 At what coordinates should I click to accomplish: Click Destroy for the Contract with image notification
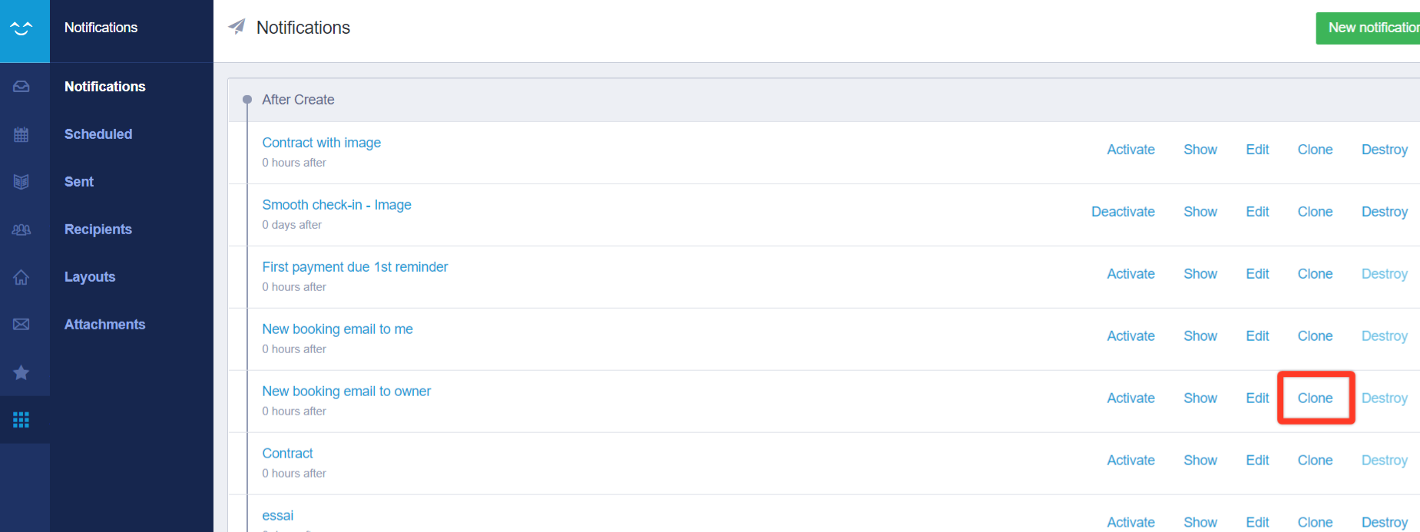tap(1384, 150)
